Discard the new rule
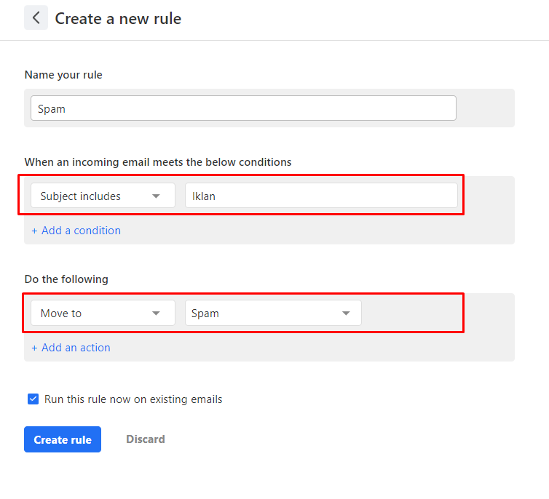 pyautogui.click(x=146, y=439)
